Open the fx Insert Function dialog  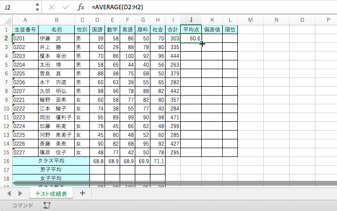tap(81, 7)
